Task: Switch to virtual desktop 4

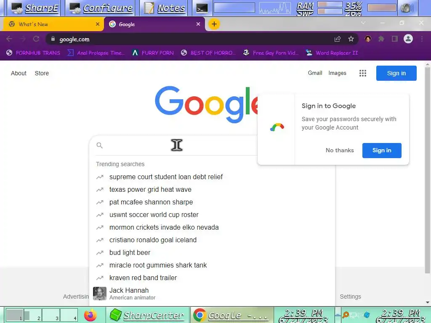Action: [69, 315]
